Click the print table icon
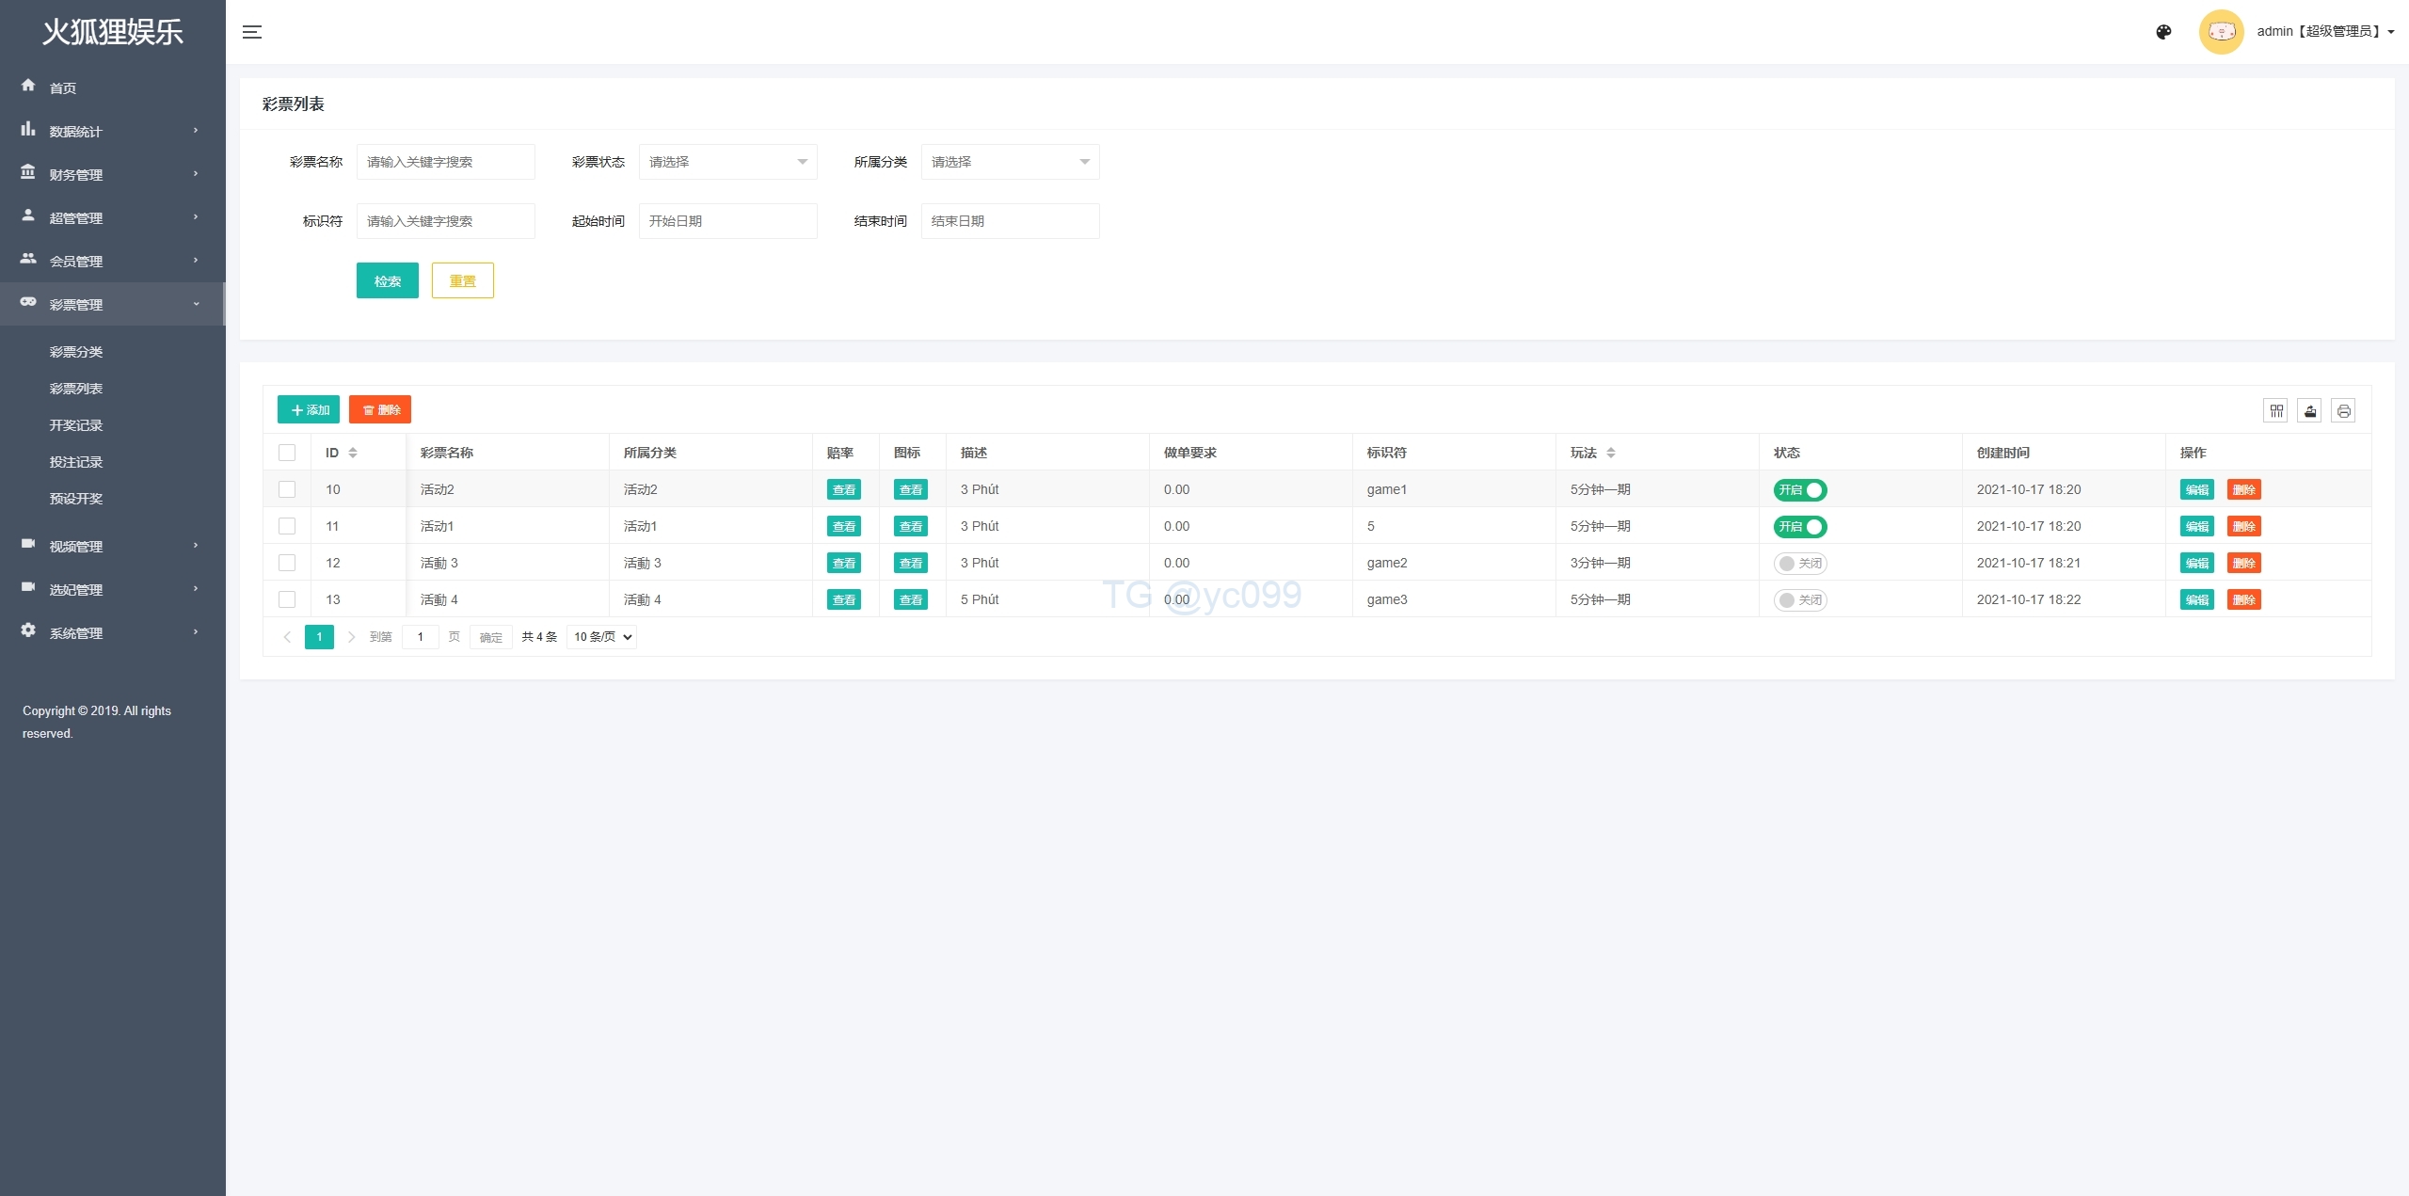This screenshot has height=1196, width=2409. pyautogui.click(x=2343, y=410)
